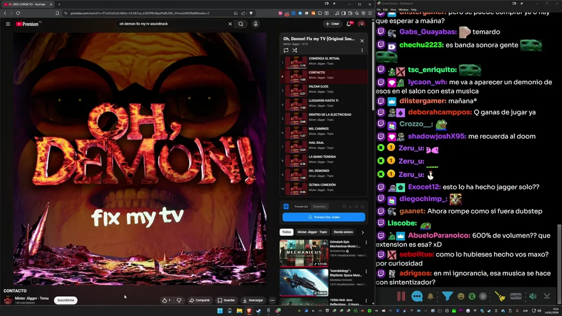Run search with the magnifier icon

pyautogui.click(x=241, y=24)
